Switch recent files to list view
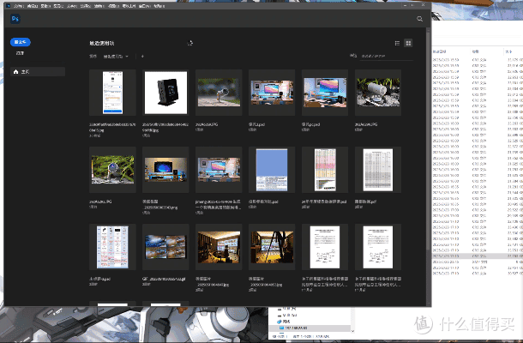Image resolution: width=523 pixels, height=343 pixels. tap(397, 43)
